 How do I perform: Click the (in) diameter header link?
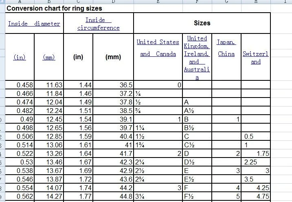coord(20,57)
